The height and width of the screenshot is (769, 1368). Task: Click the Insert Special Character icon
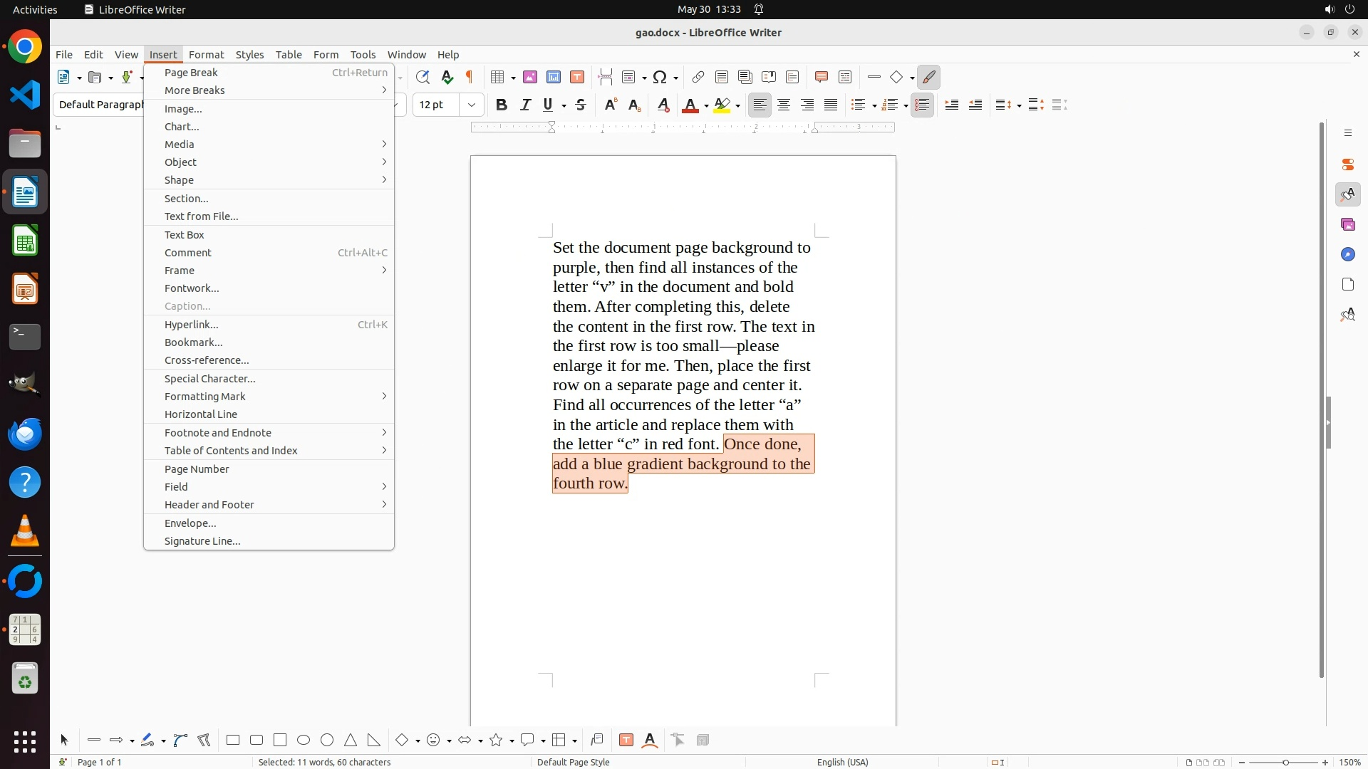coord(660,77)
